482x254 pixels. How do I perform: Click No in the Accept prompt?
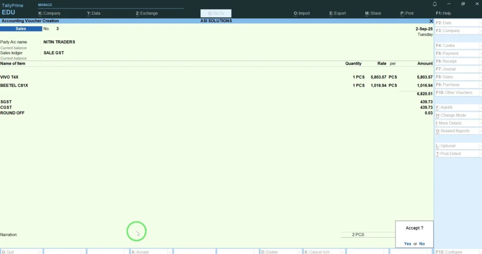422,244
